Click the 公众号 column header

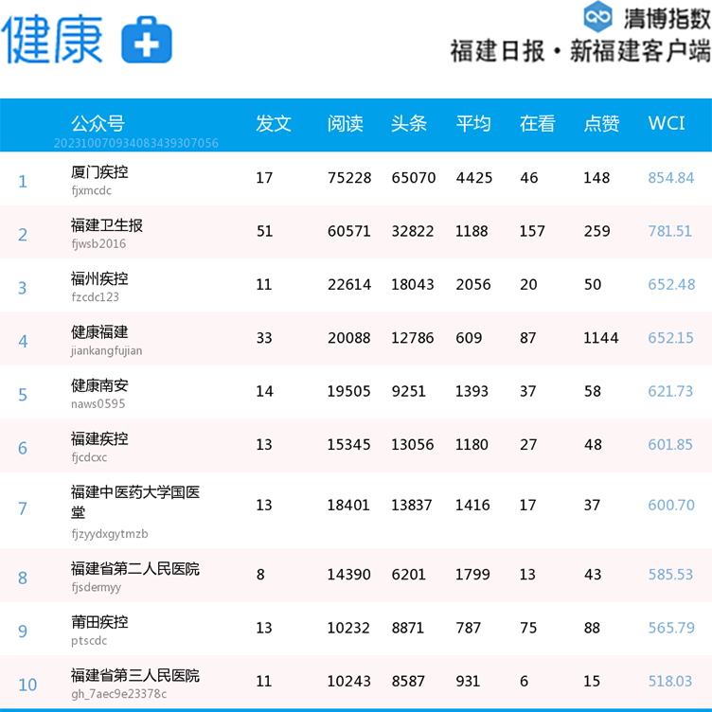(98, 123)
